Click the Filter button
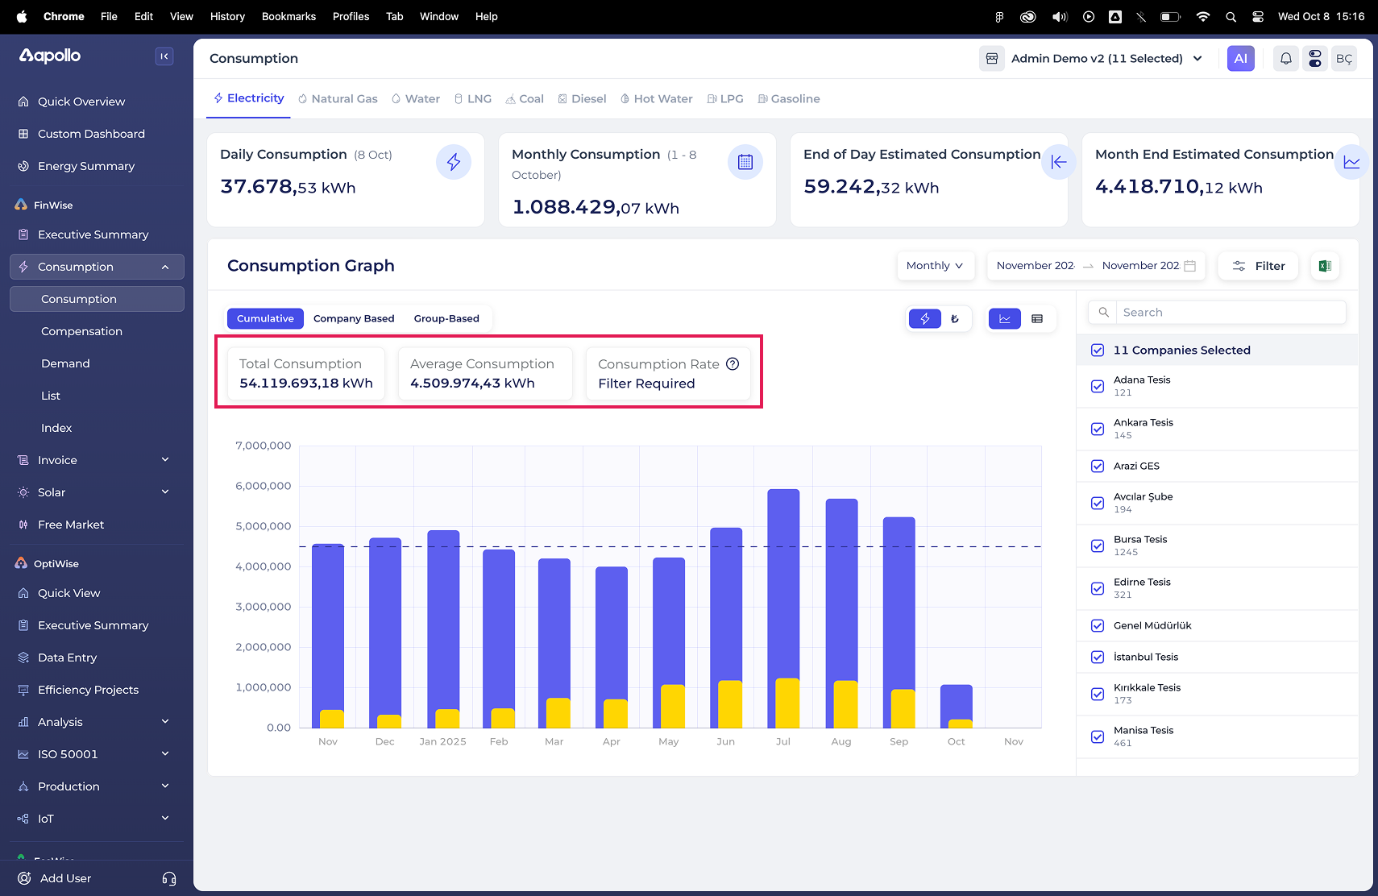Viewport: 1378px width, 896px height. click(1258, 266)
